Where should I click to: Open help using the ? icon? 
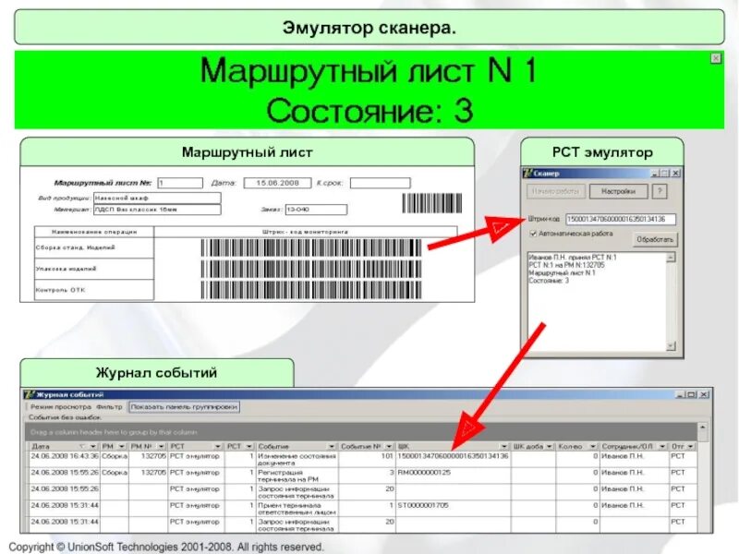658,191
